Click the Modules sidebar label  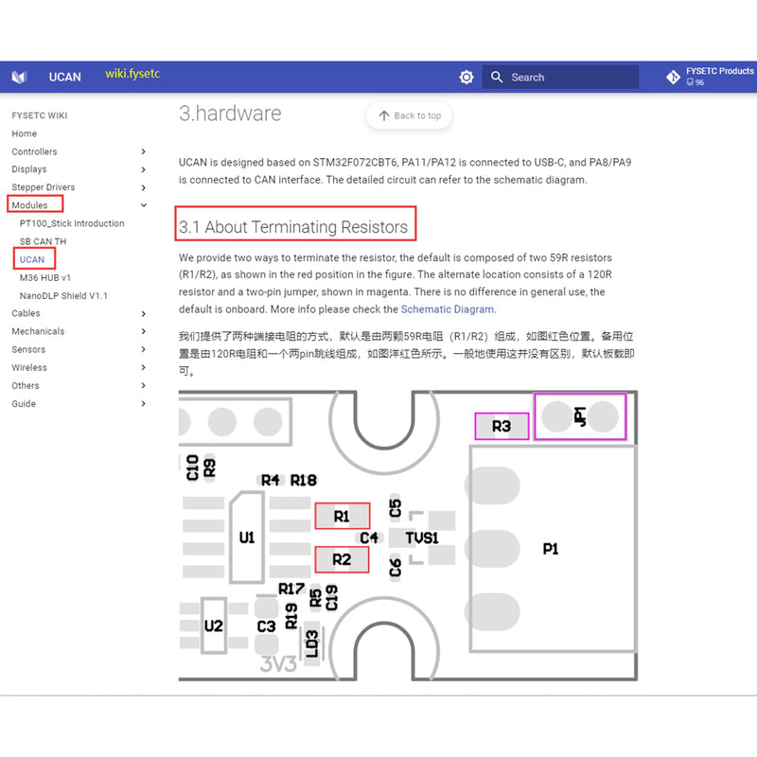[29, 205]
